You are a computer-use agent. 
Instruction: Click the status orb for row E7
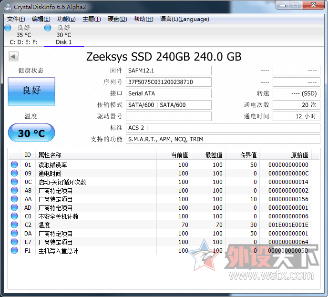pyautogui.click(x=14, y=242)
